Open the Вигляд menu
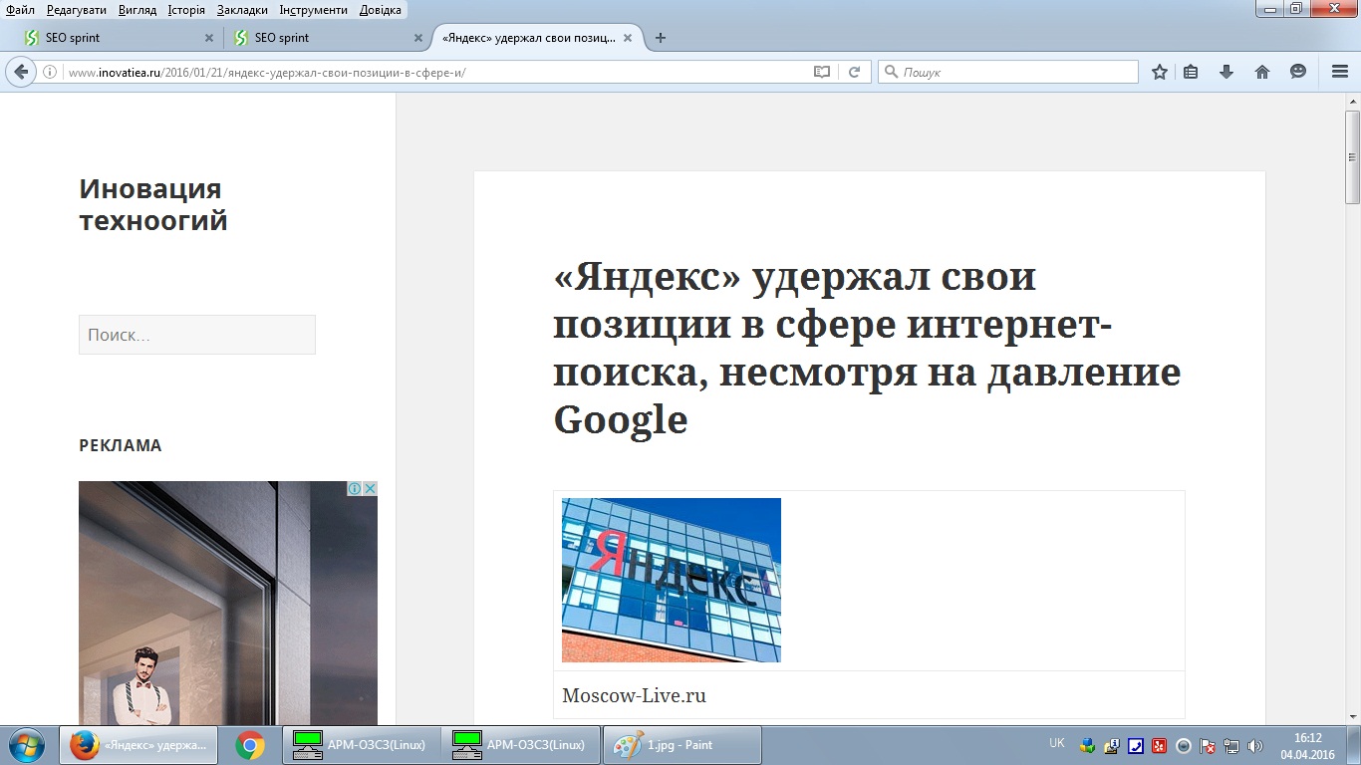This screenshot has width=1361, height=765. [137, 10]
